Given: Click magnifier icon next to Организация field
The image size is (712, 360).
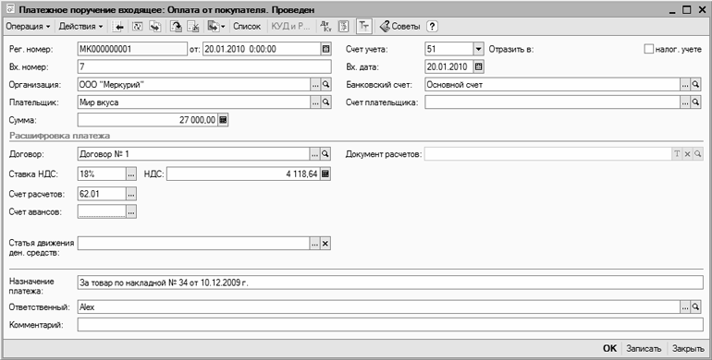Looking at the screenshot, I should (325, 85).
